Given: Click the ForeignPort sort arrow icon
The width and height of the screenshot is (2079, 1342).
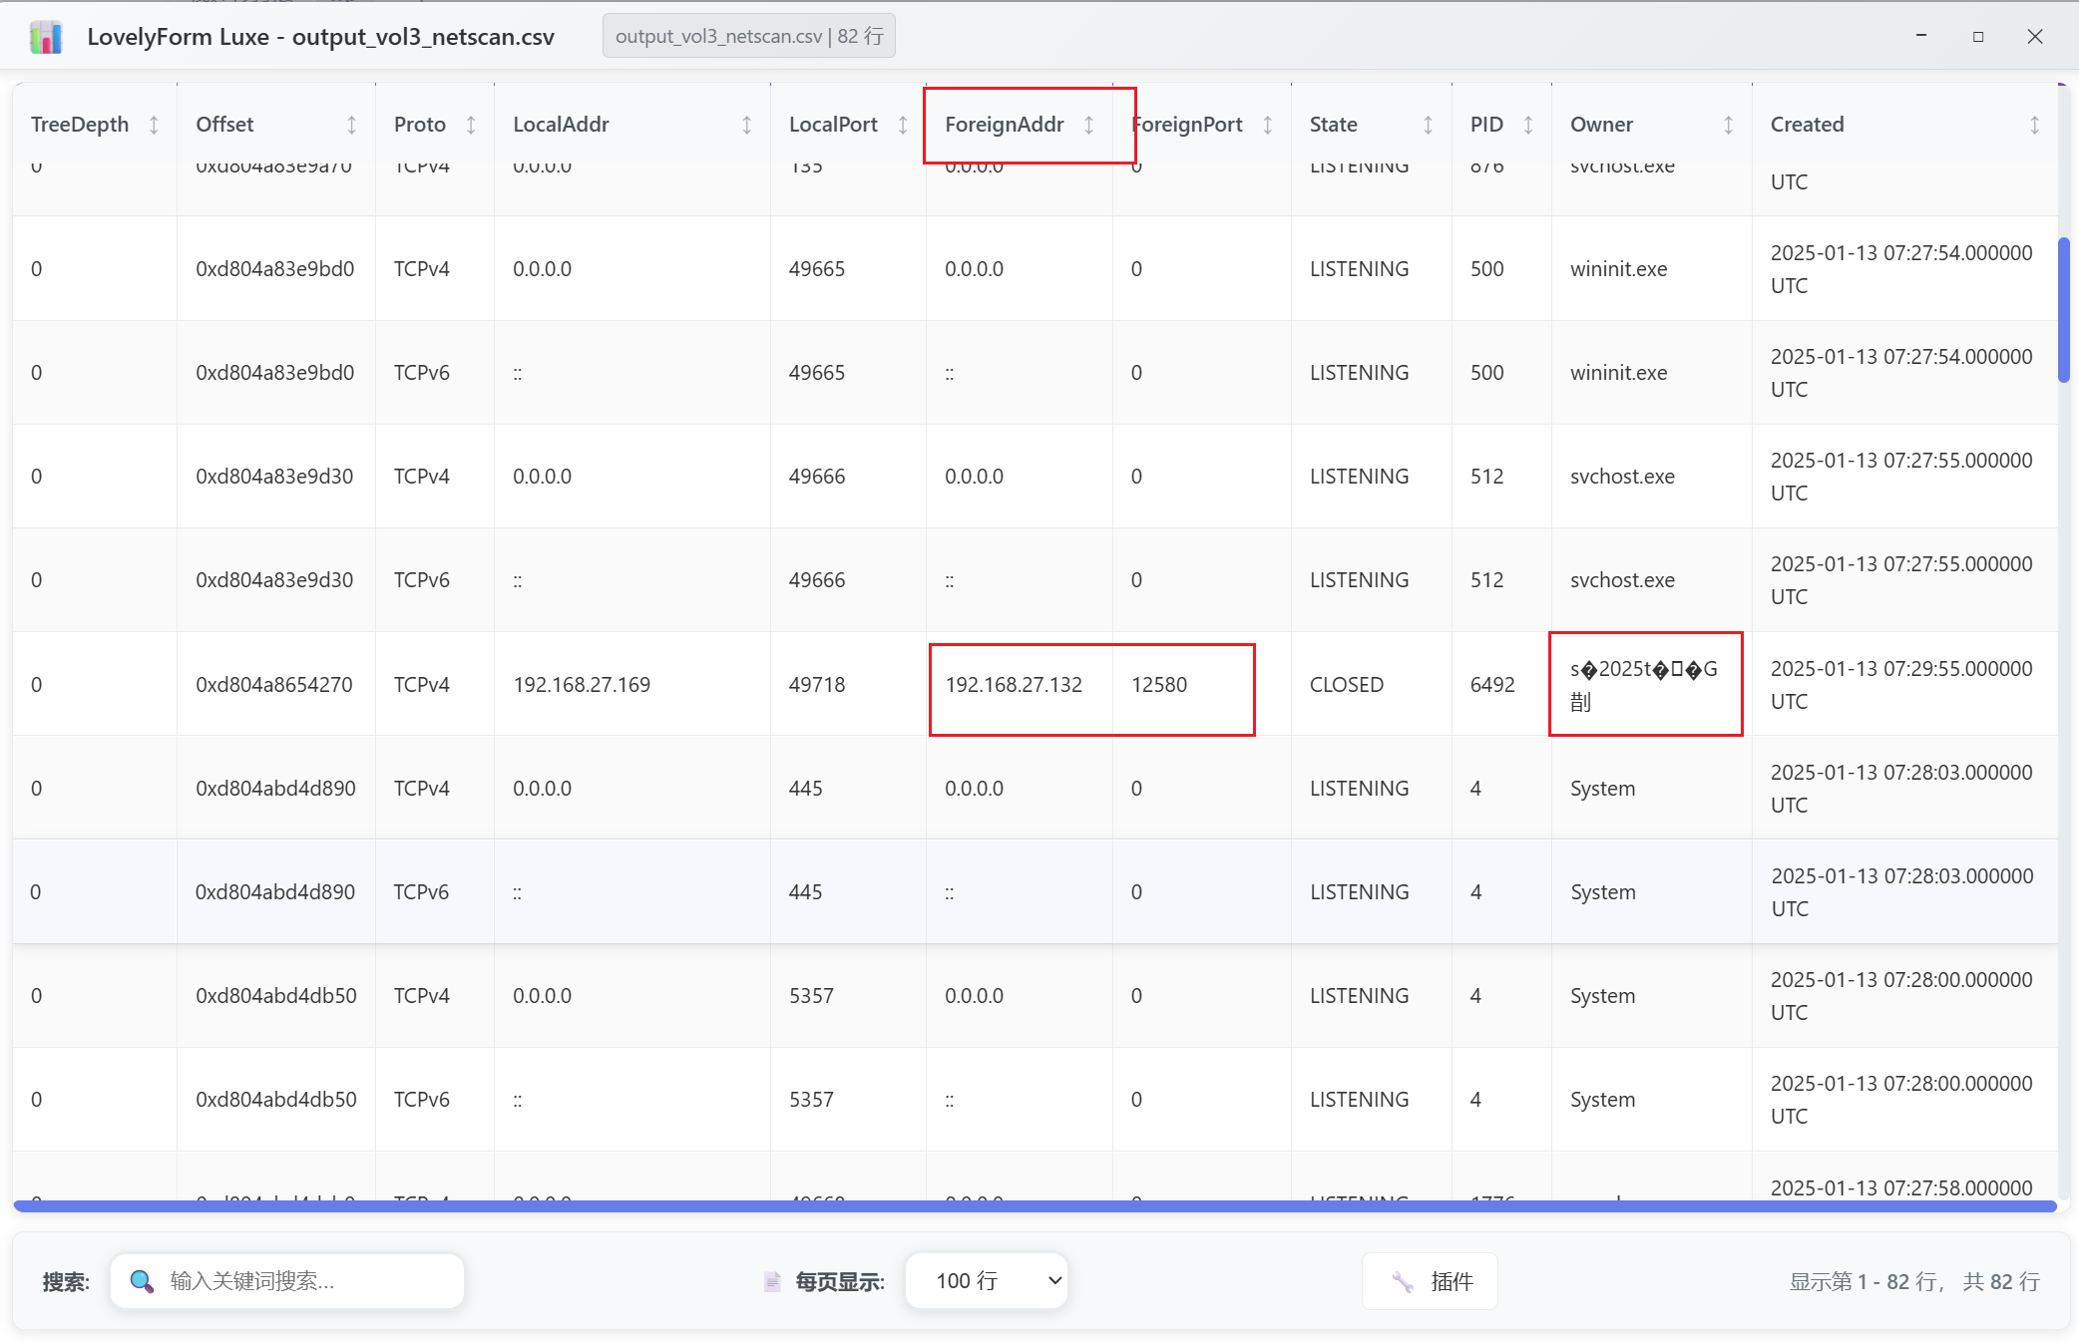Looking at the screenshot, I should point(1267,125).
